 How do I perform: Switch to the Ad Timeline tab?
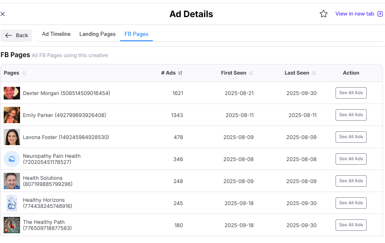pyautogui.click(x=56, y=34)
